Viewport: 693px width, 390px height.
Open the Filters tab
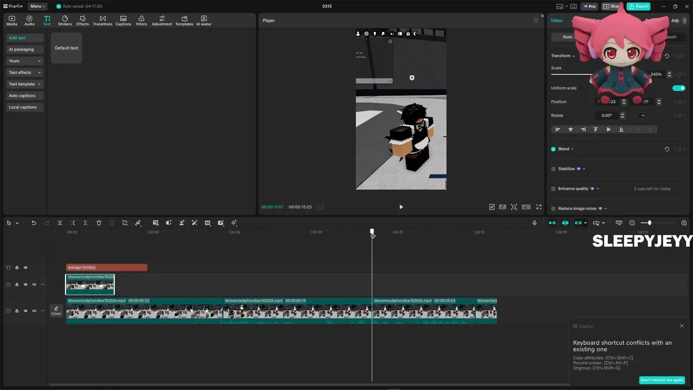[x=141, y=21]
